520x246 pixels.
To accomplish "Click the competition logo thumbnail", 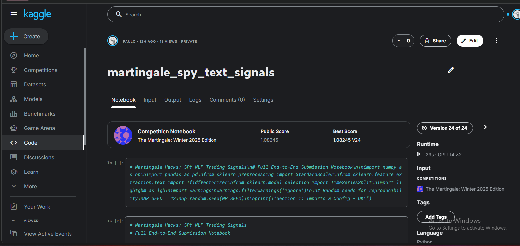I will (x=123, y=135).
